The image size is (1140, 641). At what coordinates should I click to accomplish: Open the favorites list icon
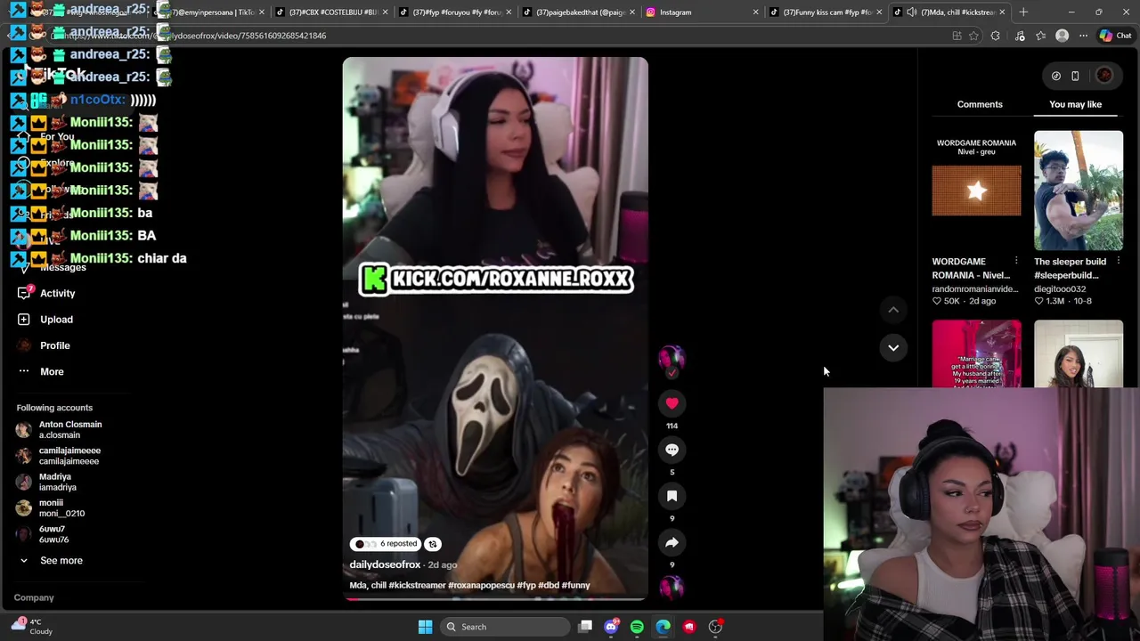point(1040,36)
